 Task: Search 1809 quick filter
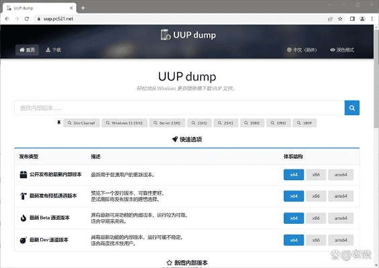(305, 123)
